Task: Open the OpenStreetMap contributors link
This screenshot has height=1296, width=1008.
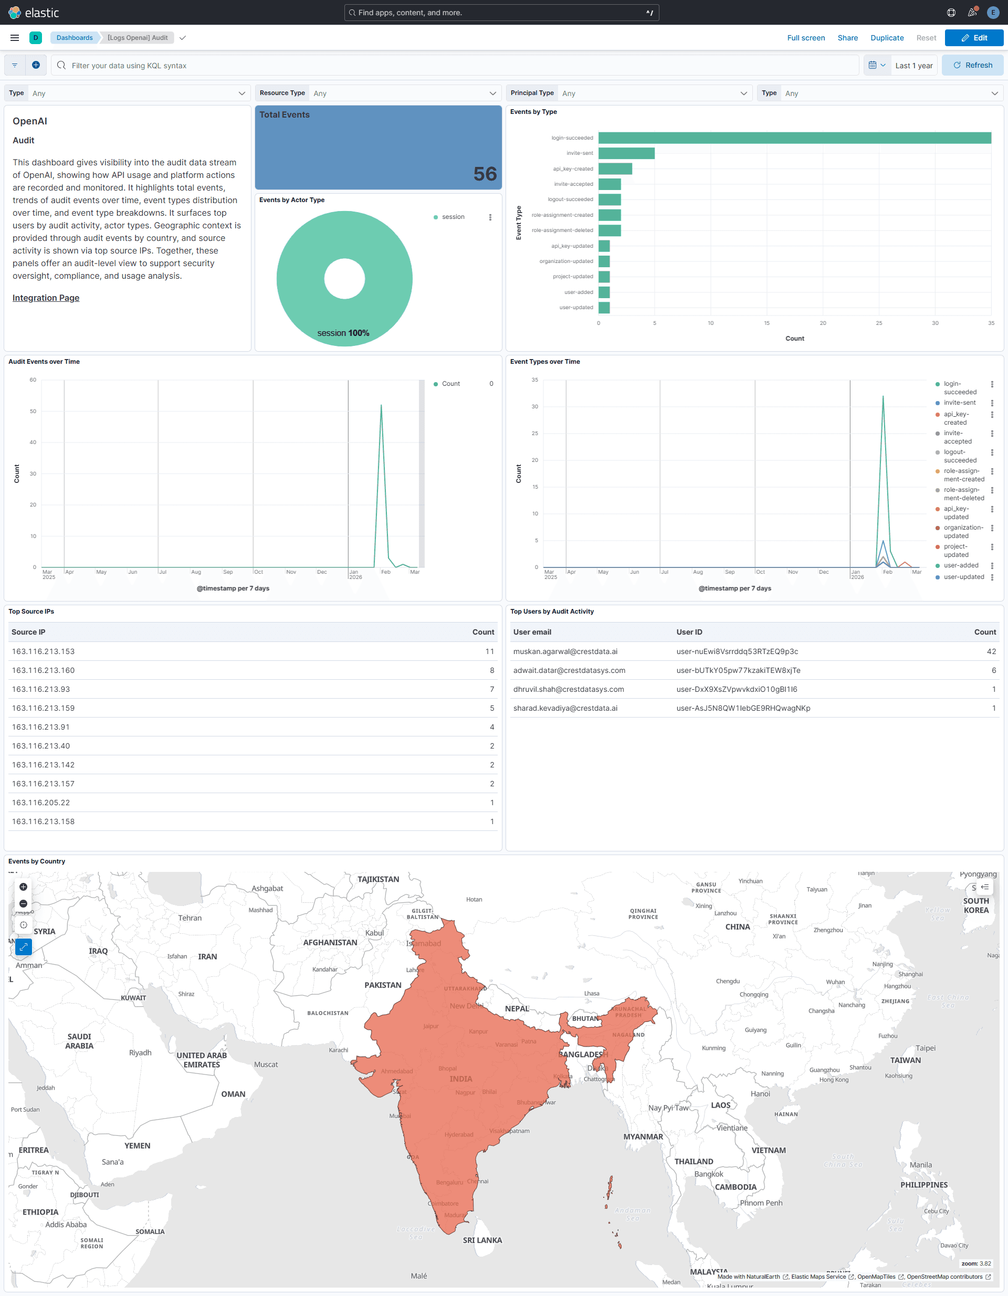Action: coord(949,1277)
